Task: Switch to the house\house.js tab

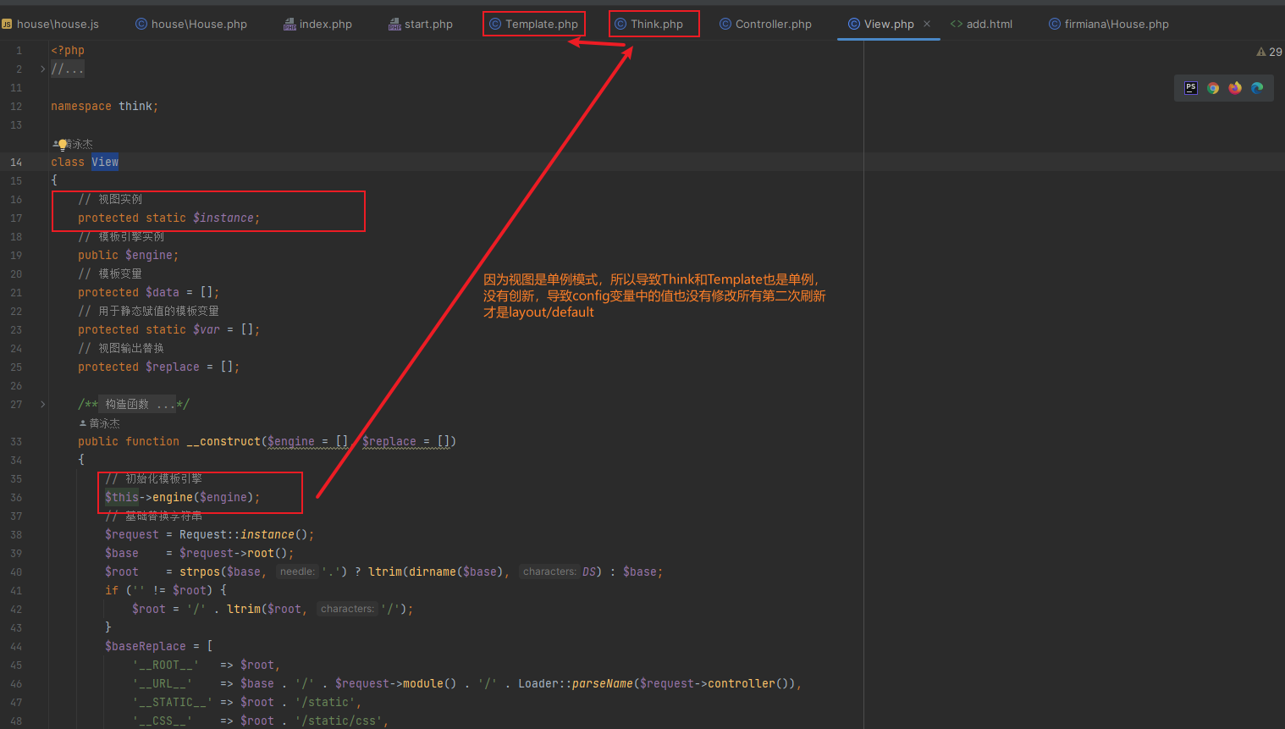Action: pyautogui.click(x=50, y=24)
